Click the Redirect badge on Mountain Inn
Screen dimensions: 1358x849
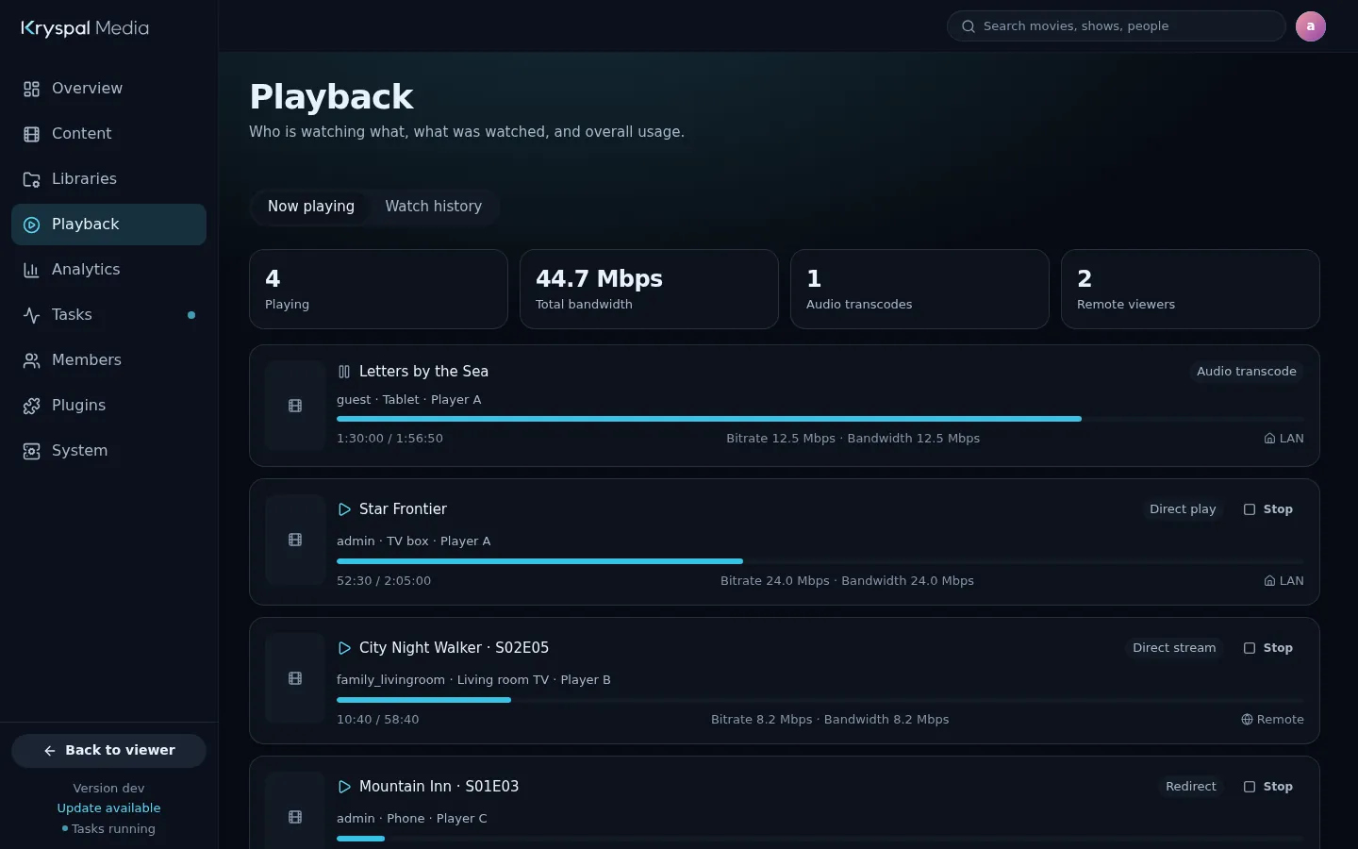pos(1191,787)
